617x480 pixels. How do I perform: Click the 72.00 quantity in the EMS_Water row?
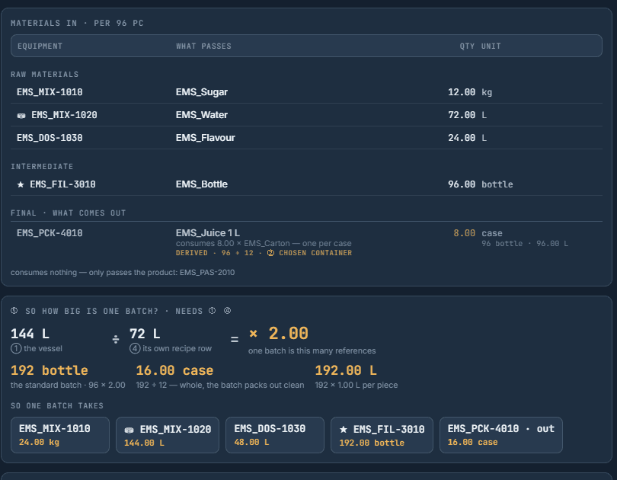pyautogui.click(x=462, y=115)
